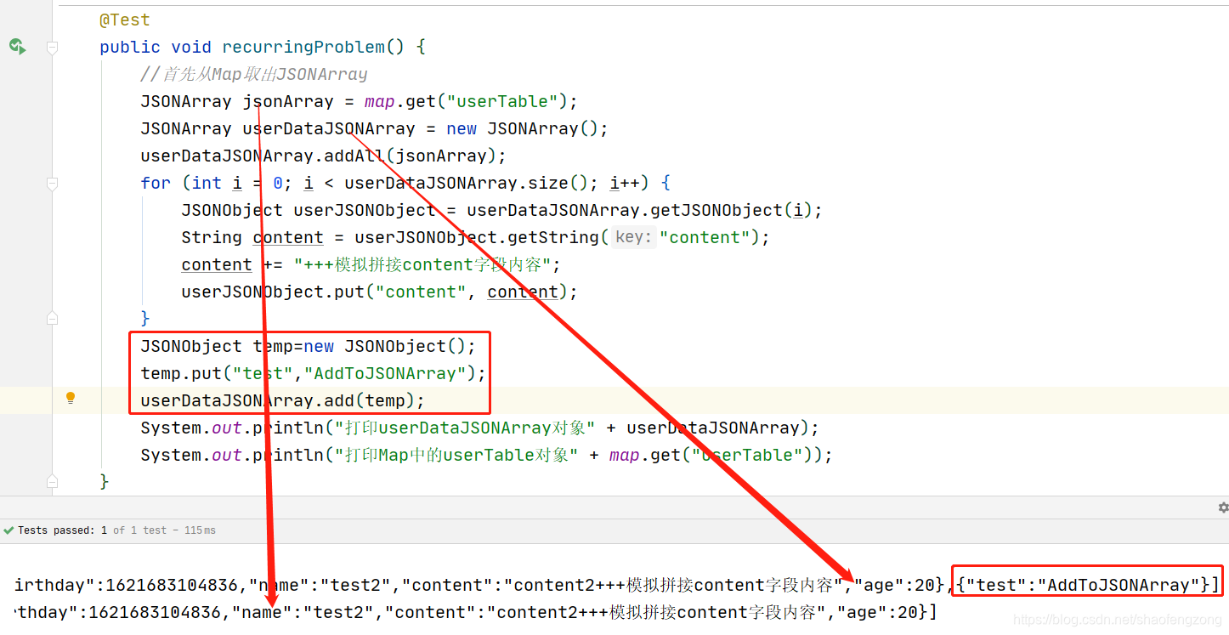Click the println '打印Map中的userTable对象' string
Screen dimensions: 1229x635
(456, 455)
